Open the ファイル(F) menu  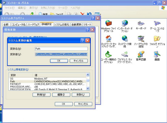click(x=9, y=8)
